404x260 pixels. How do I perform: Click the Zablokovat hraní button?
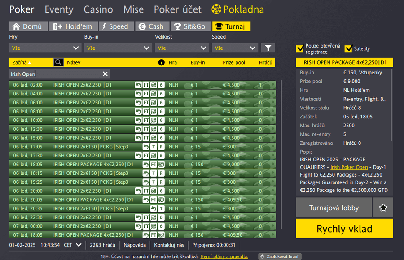(x=280, y=256)
